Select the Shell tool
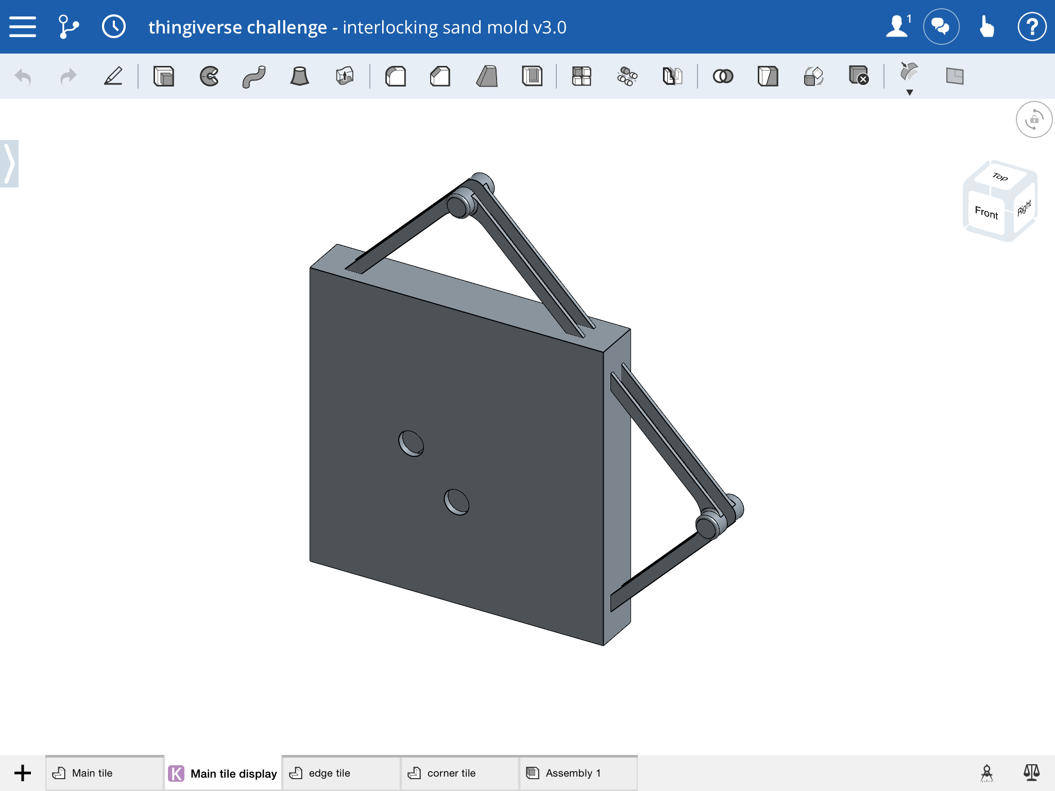Image resolution: width=1055 pixels, height=791 pixels. pyautogui.click(x=532, y=76)
